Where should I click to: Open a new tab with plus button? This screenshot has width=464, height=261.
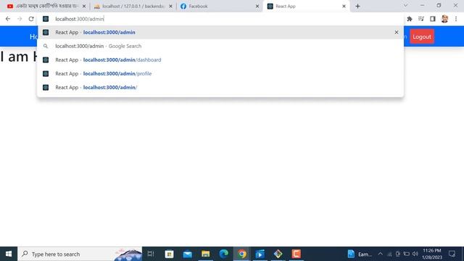pyautogui.click(x=357, y=6)
